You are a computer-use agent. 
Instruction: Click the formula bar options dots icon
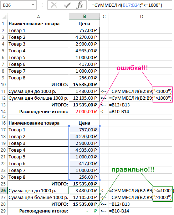pos(42,5)
